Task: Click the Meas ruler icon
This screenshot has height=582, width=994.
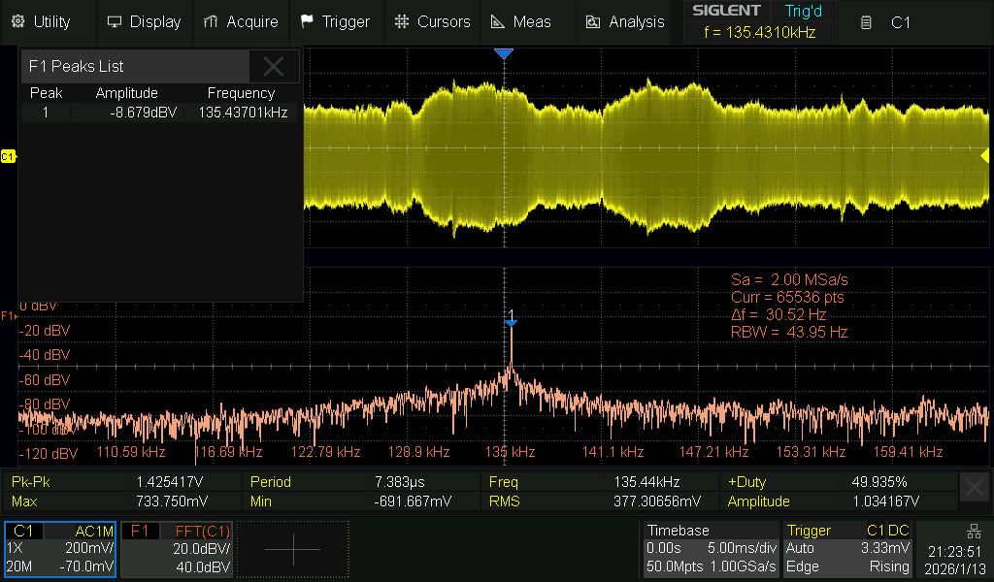Action: (498, 21)
